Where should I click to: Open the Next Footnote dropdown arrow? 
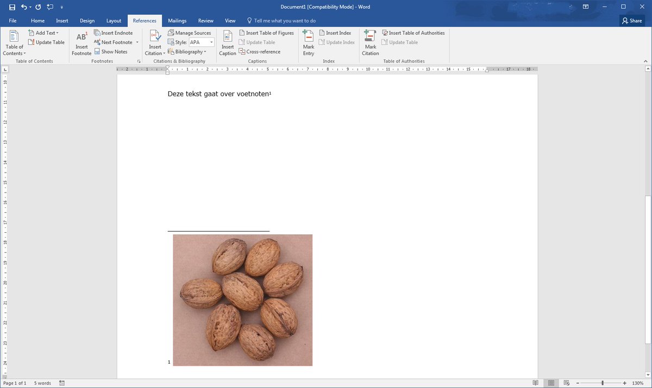tap(137, 42)
